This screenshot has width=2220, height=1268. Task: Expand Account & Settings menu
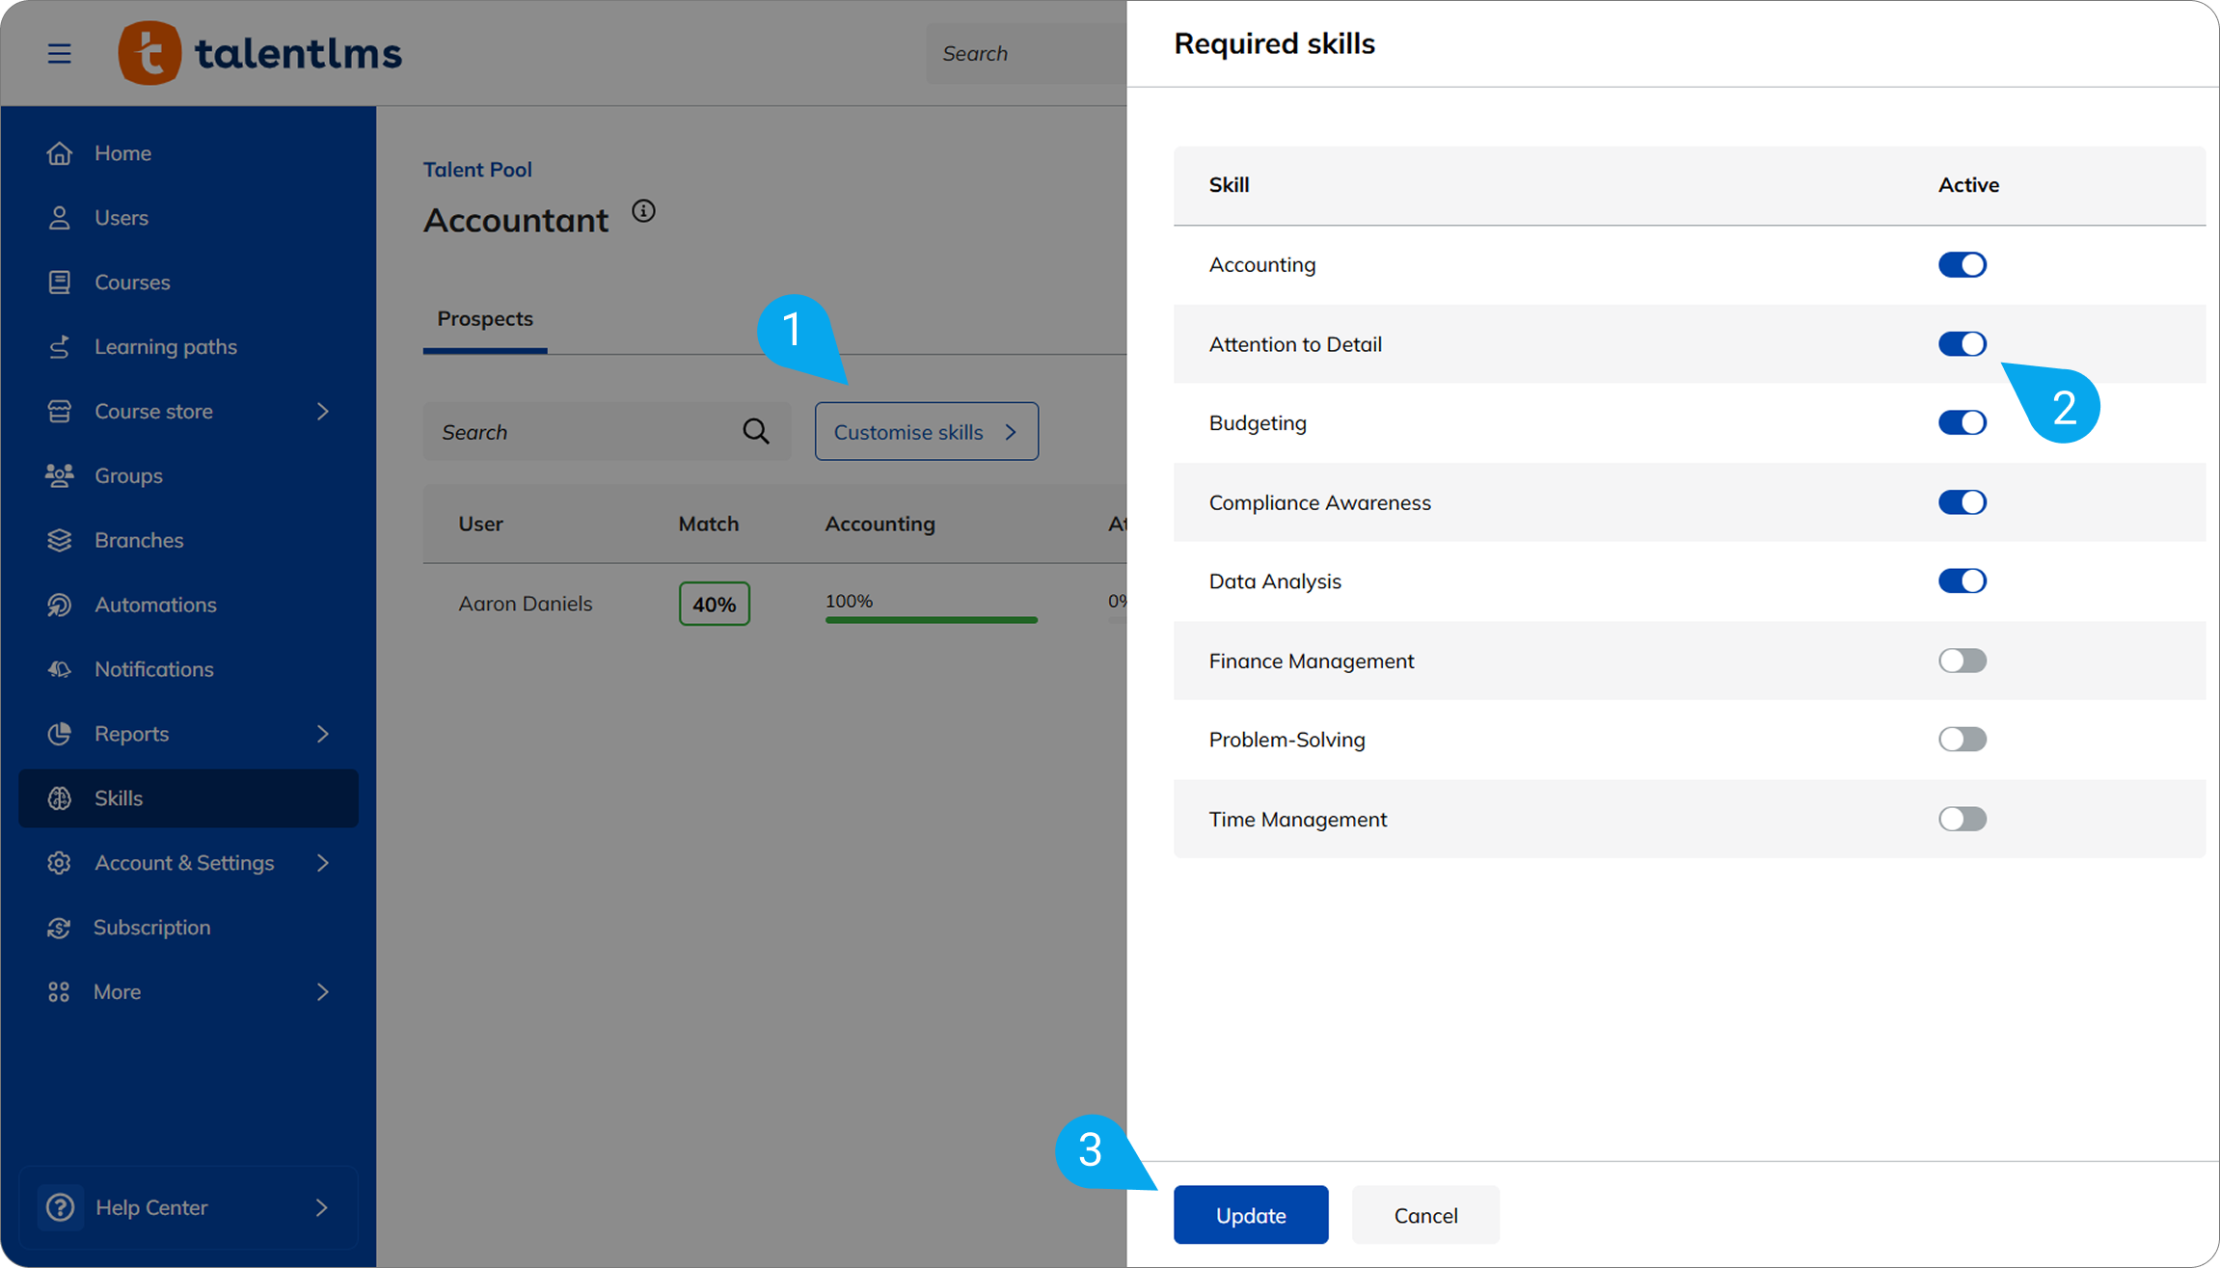[x=323, y=863]
